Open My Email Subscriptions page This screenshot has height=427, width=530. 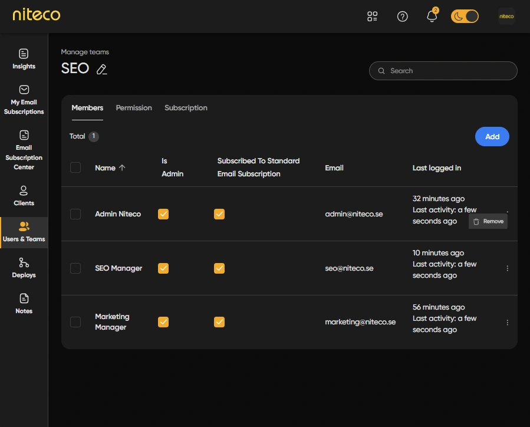pos(24,100)
